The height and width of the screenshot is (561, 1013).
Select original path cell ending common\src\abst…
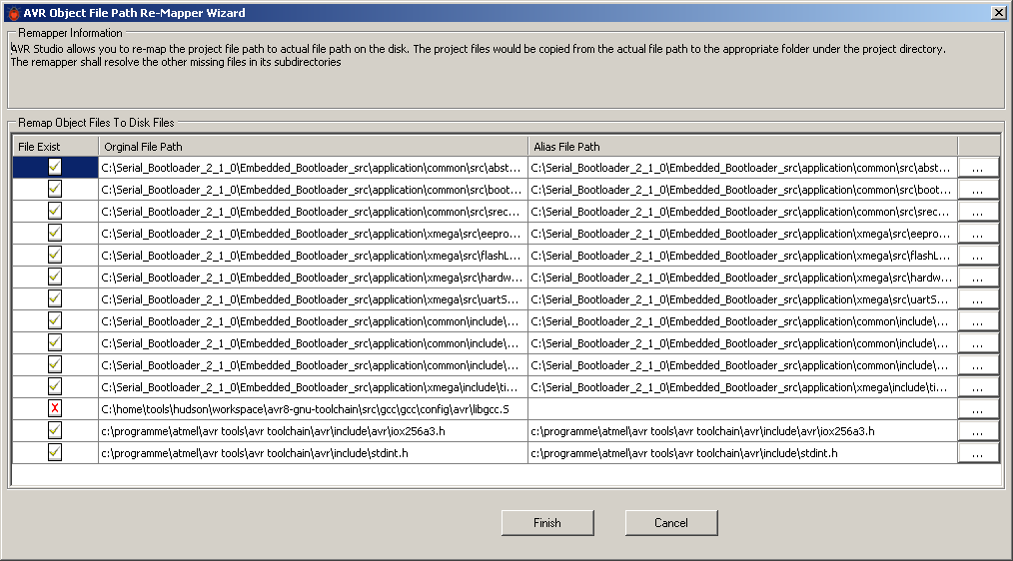pos(314,168)
